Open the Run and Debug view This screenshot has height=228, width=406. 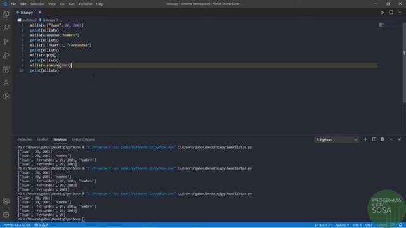coord(6,55)
